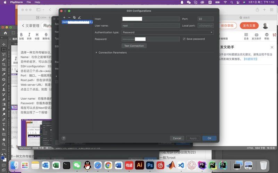The image size is (278, 173).
Task: Close the 发文助手 side panel
Action: pos(272,47)
